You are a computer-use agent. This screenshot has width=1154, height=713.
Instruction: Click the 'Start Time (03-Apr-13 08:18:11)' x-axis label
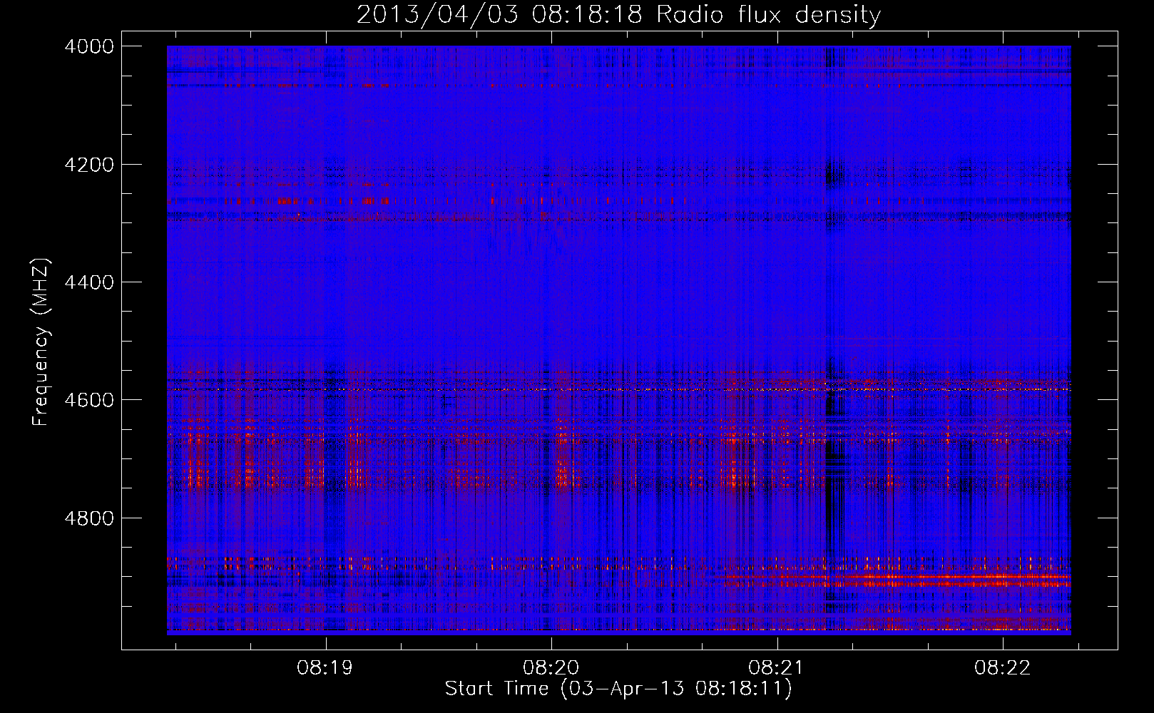pyautogui.click(x=618, y=689)
